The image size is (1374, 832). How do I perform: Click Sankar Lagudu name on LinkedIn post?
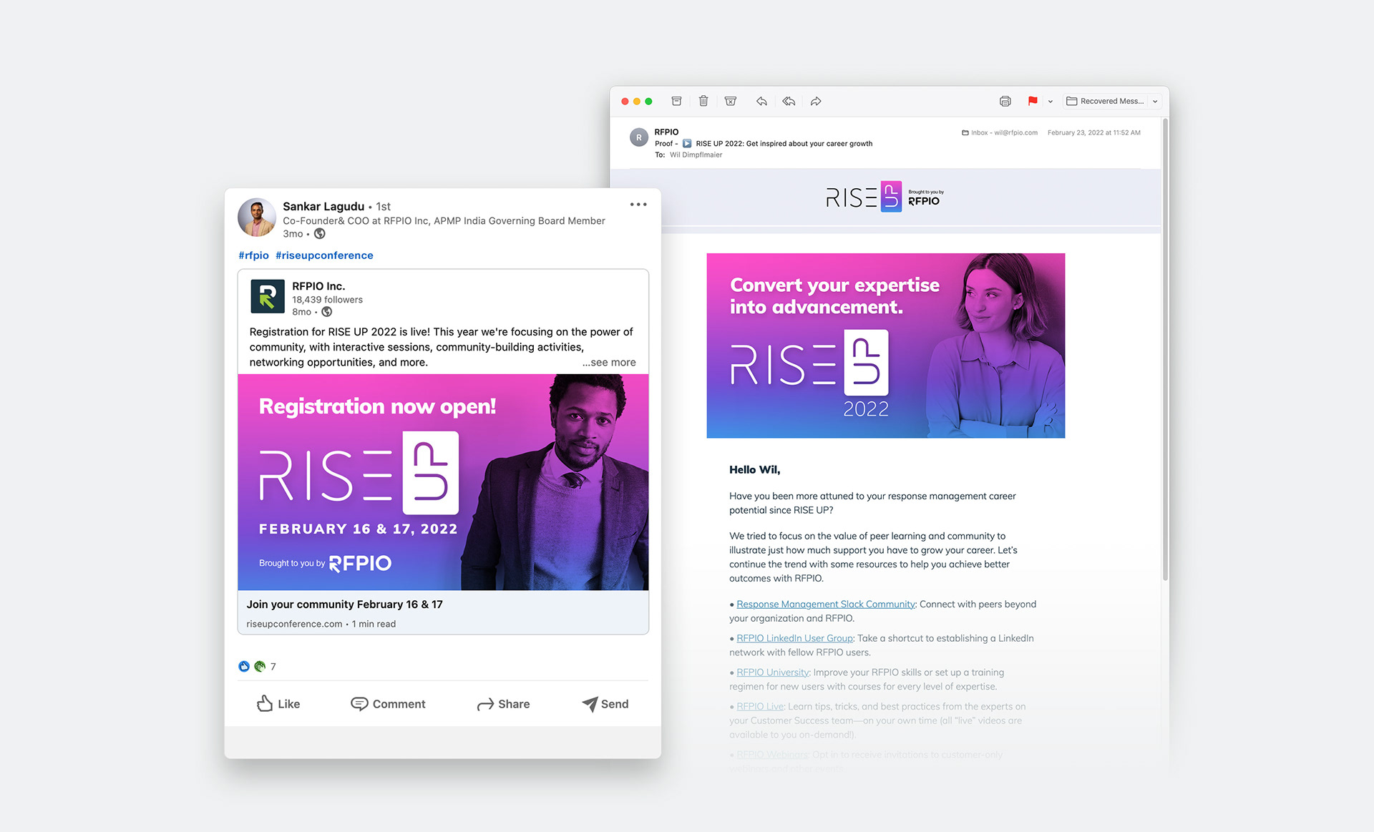pos(323,206)
